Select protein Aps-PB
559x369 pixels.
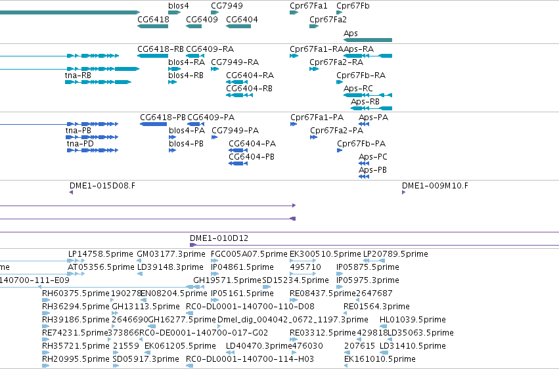click(372, 170)
